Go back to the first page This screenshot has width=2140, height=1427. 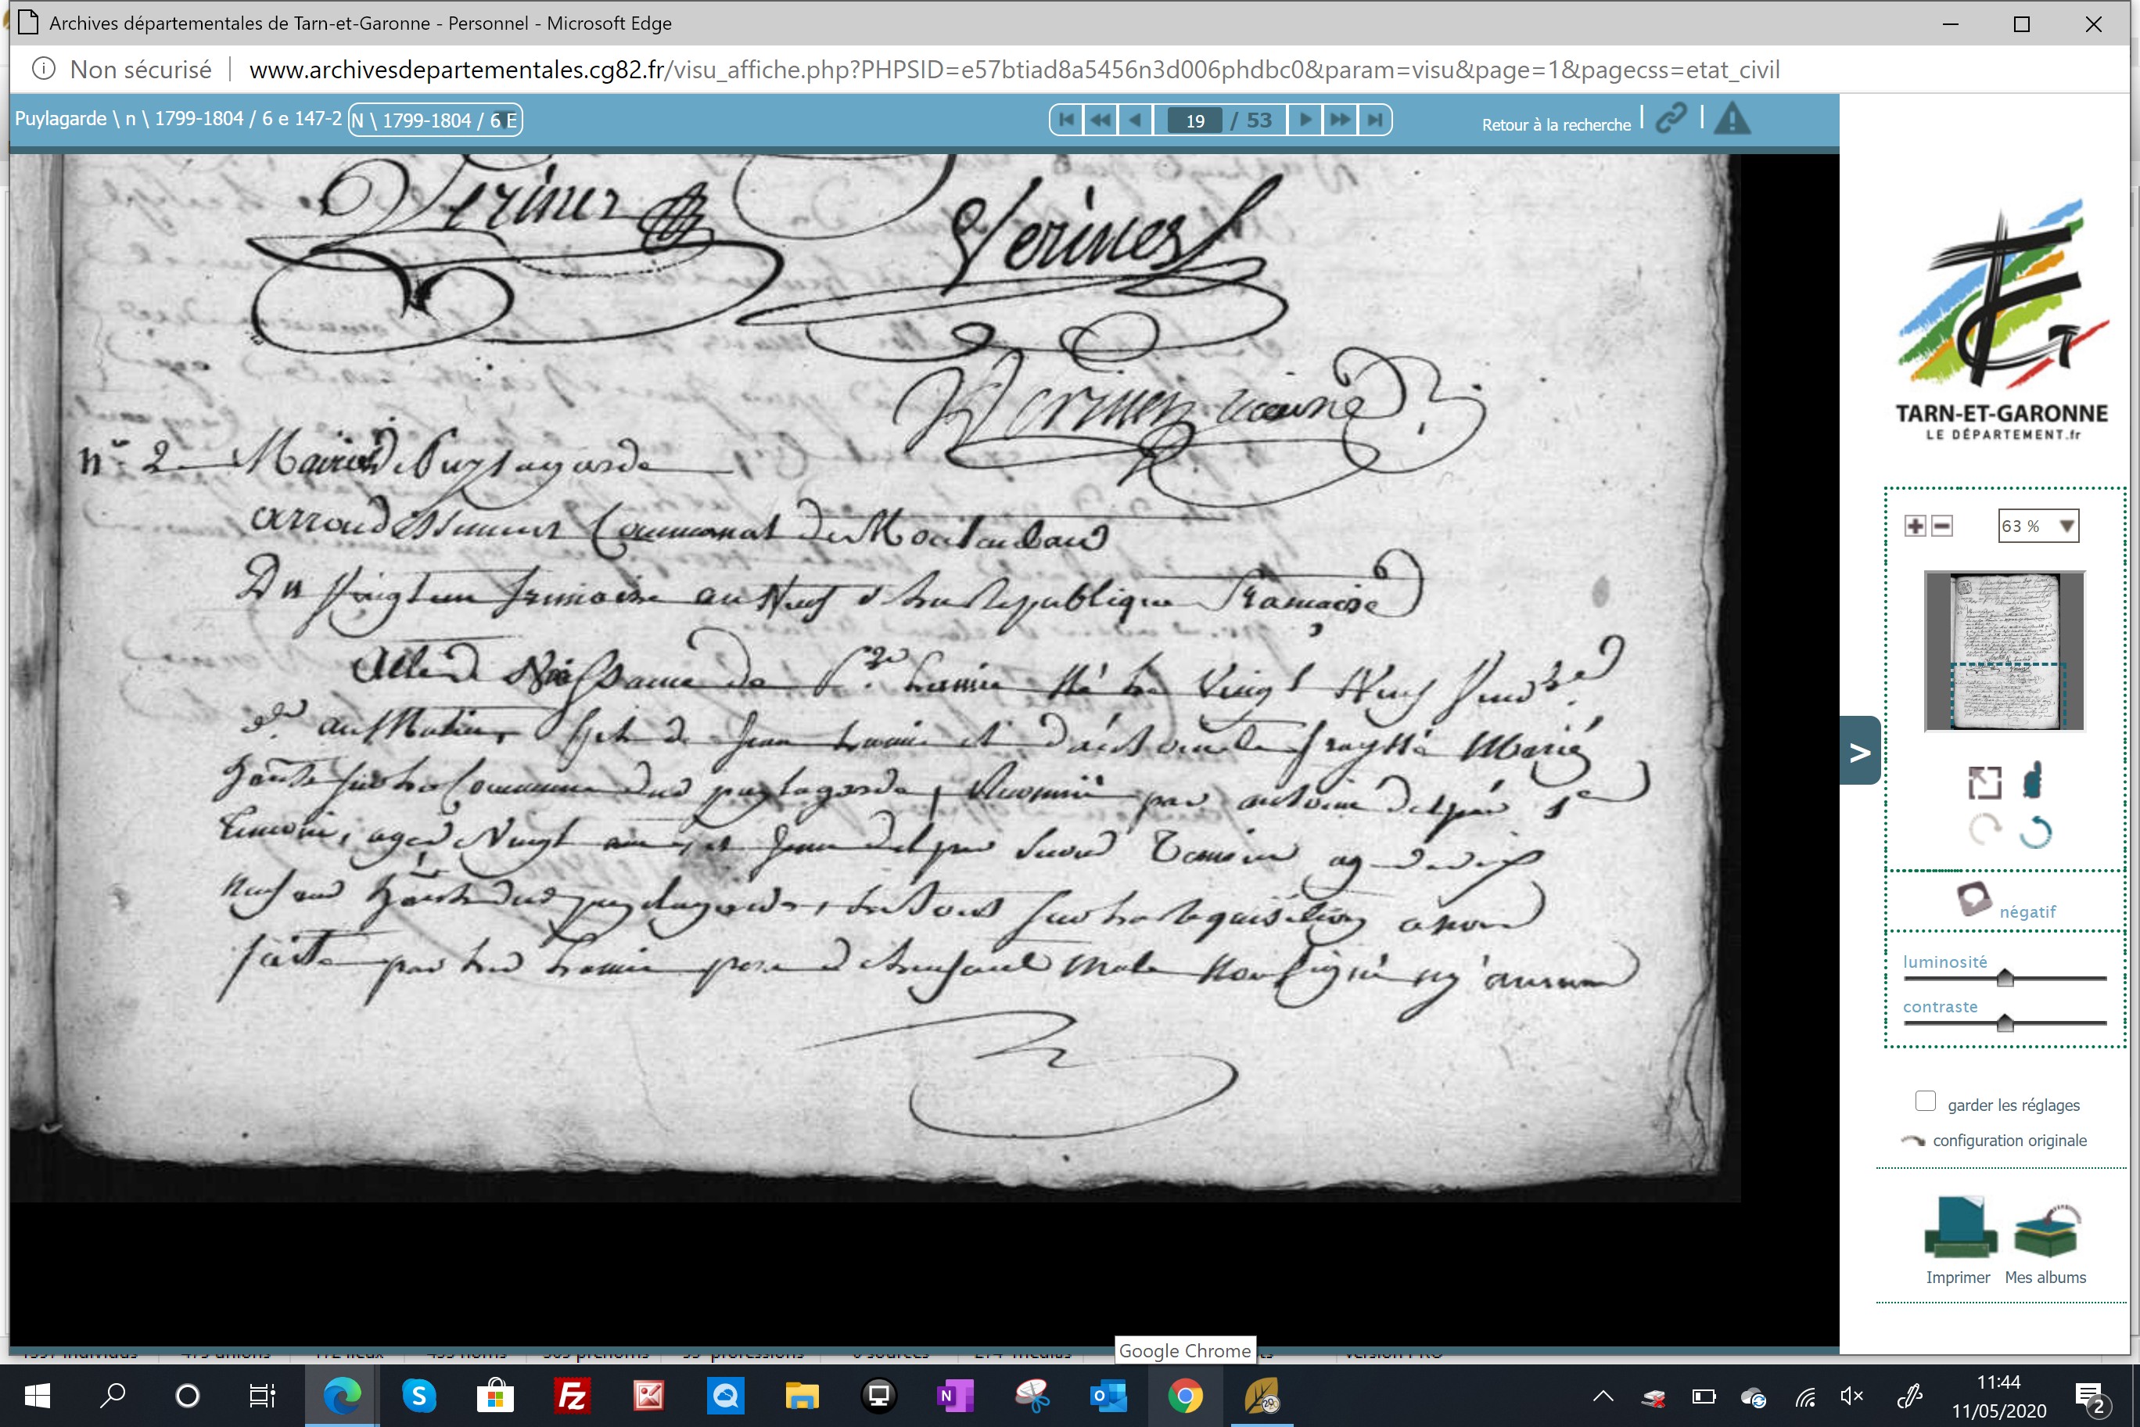[1066, 119]
